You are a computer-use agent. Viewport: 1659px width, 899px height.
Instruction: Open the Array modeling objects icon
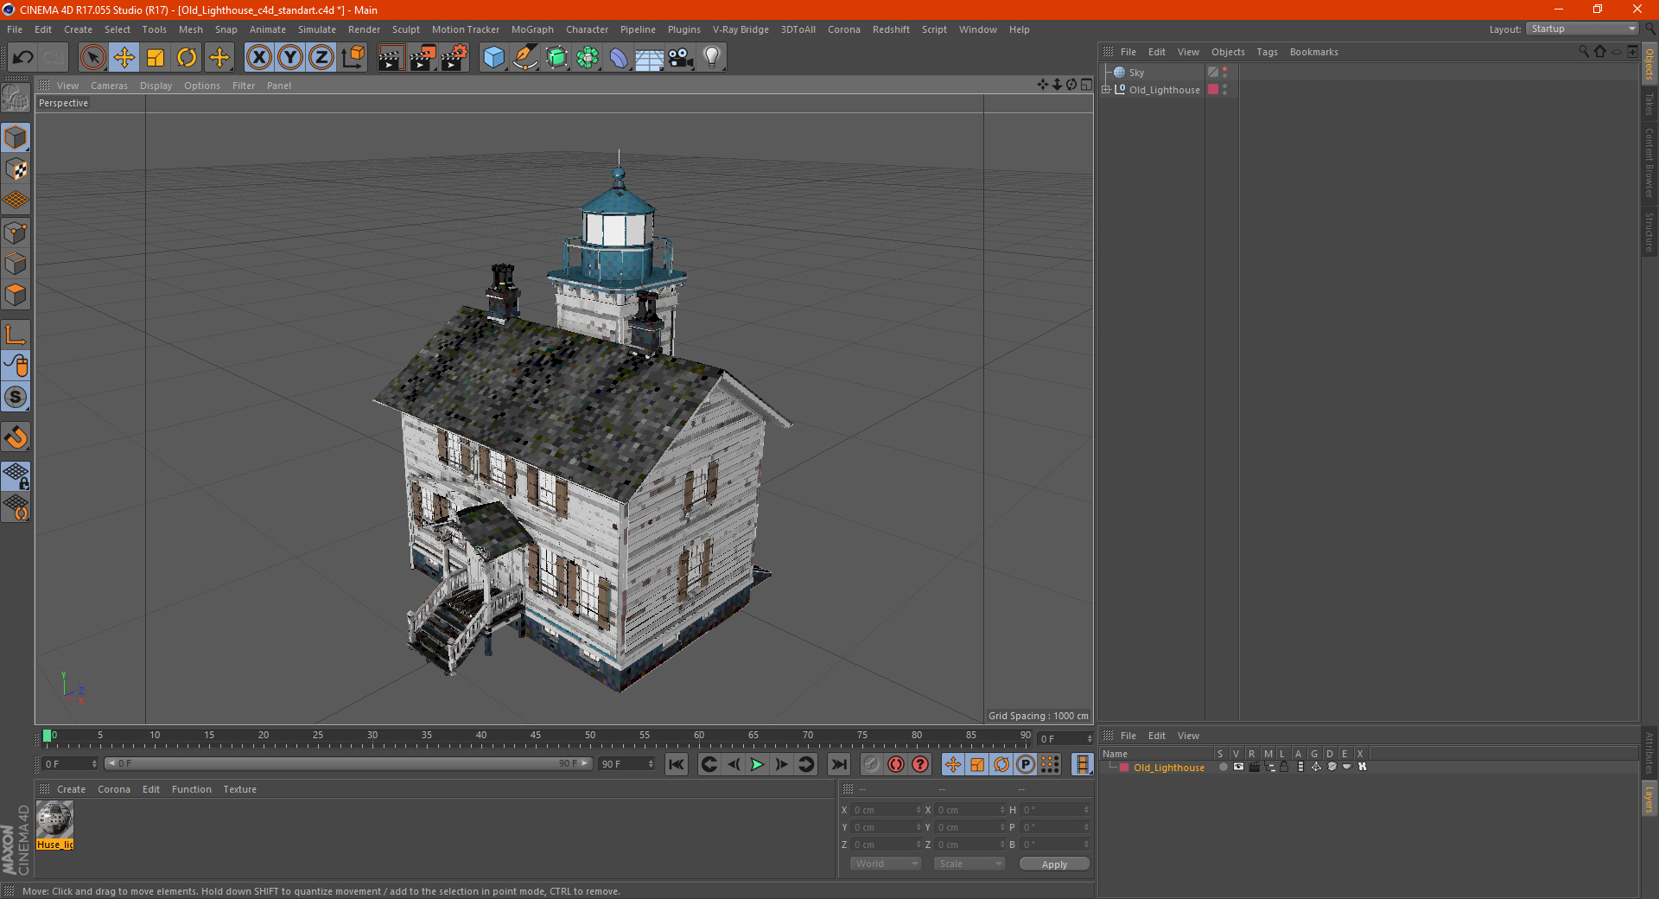(x=588, y=58)
